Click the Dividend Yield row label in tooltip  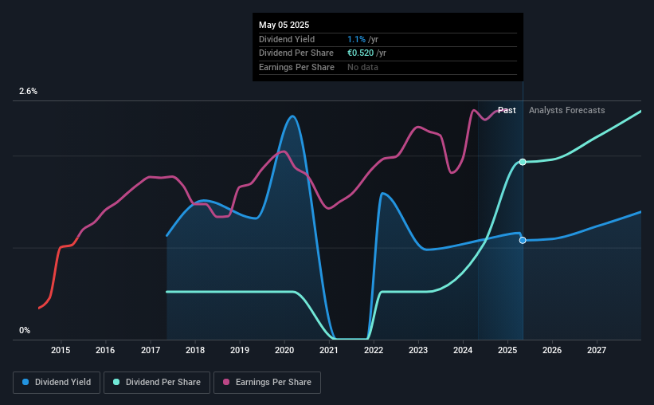point(287,39)
